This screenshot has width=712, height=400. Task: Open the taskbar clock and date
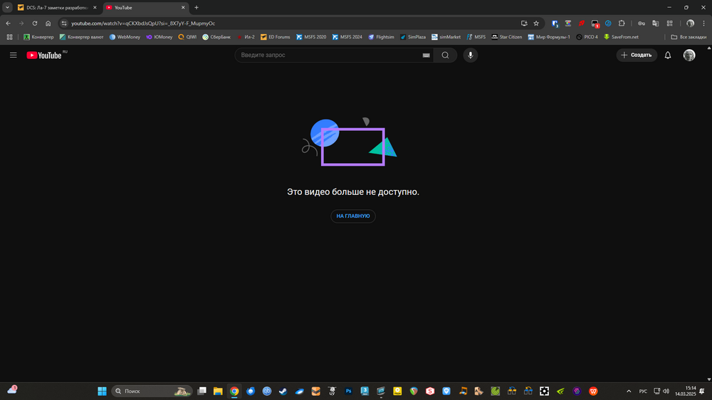coord(685,391)
